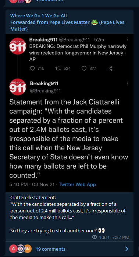The height and width of the screenshot is (257, 139).
Task: Click the red G commenter avatar
Action: (14, 249)
